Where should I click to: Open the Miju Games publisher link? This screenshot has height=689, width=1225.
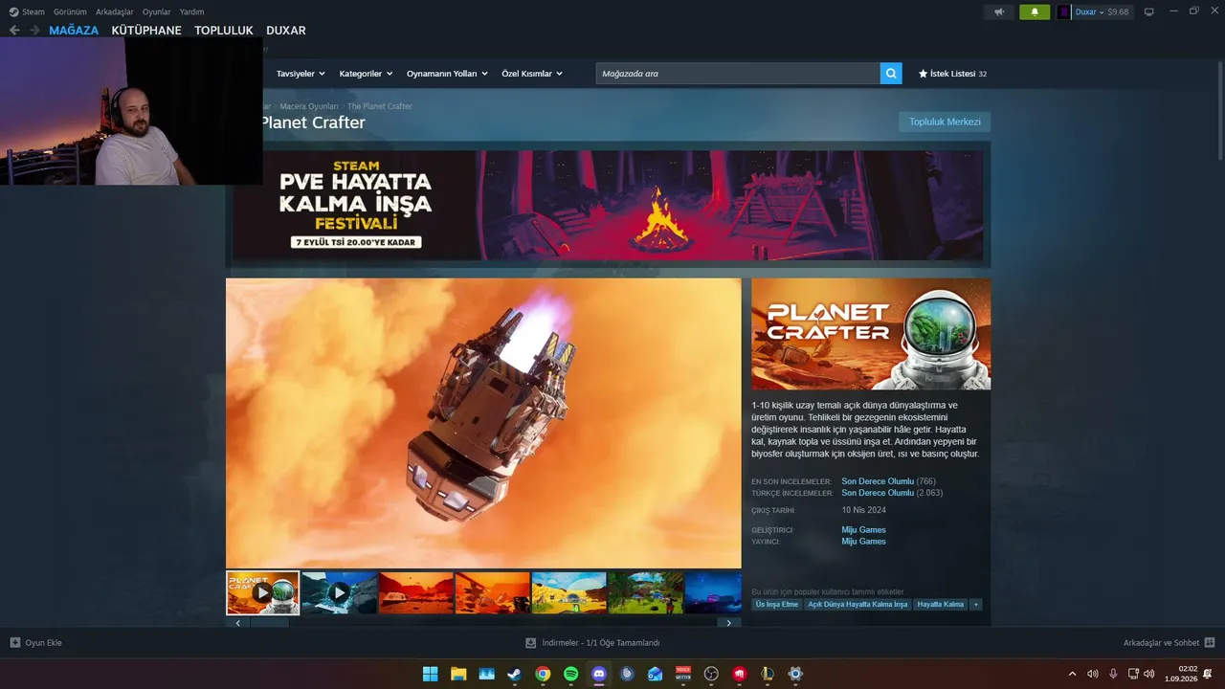click(863, 542)
